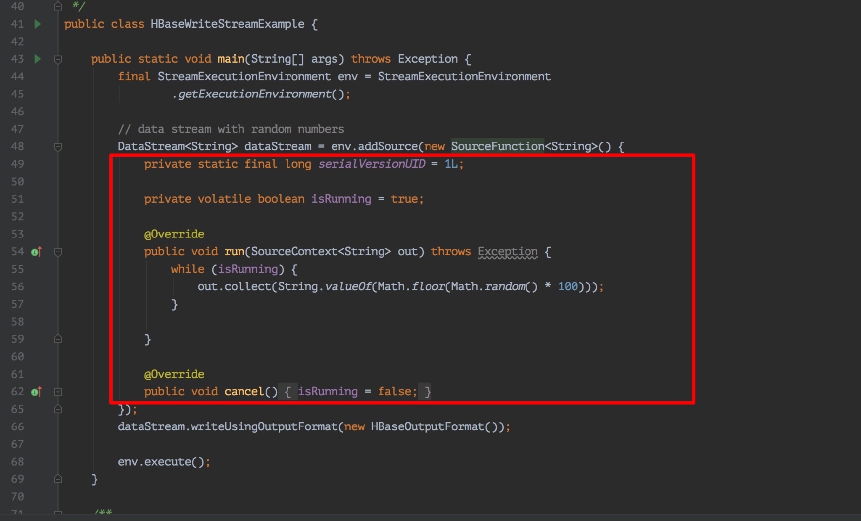
Task: Click run method fold end marker line 59
Action: coord(58,339)
